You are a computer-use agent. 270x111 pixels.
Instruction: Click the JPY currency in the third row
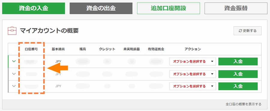pyautogui.click(x=58, y=86)
